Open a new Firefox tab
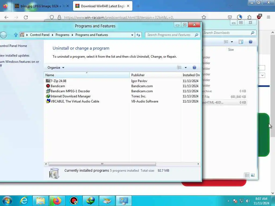275x206 pixels. point(138,6)
